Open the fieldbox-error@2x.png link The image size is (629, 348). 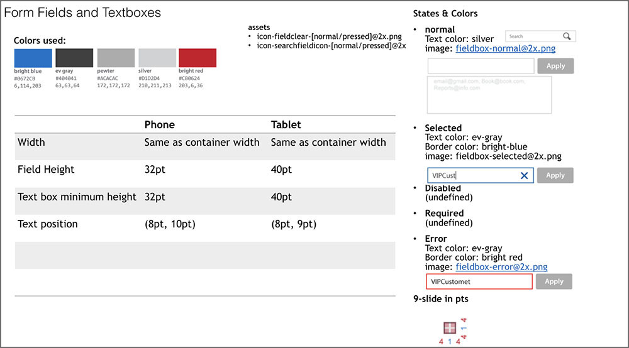point(501,267)
